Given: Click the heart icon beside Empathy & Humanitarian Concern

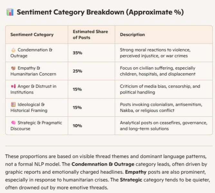Looking at the screenshot, I should pos(13,68).
